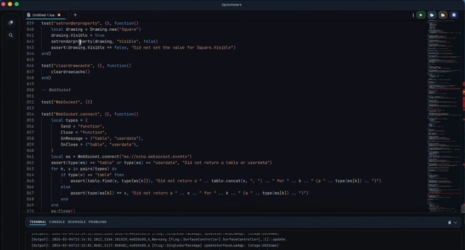Click the "ws://echo.websocket.events" URL string

[x=156, y=157]
